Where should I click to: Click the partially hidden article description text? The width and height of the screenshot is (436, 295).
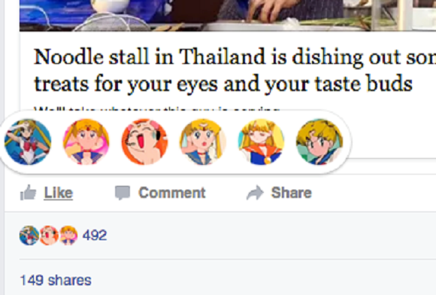pyautogui.click(x=156, y=108)
